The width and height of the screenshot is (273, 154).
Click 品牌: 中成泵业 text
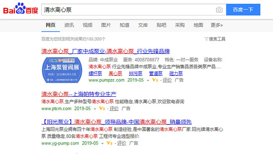(x=103, y=60)
